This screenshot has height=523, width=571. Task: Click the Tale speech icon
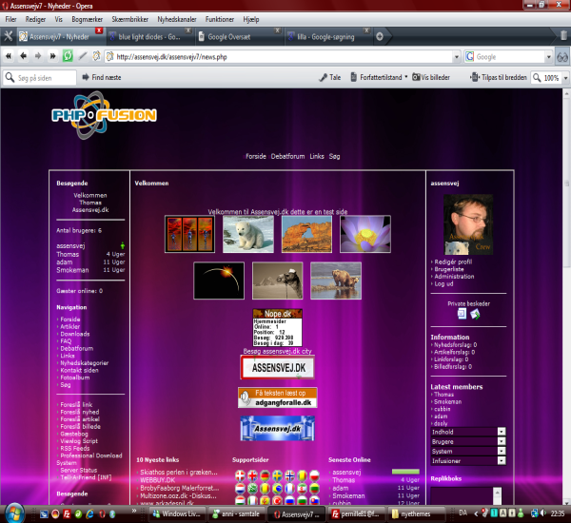(x=329, y=77)
